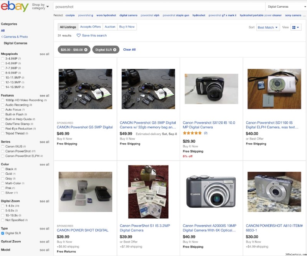The height and width of the screenshot is (256, 307).
Task: Open the related search coolpix link
Action: tap(70, 15)
